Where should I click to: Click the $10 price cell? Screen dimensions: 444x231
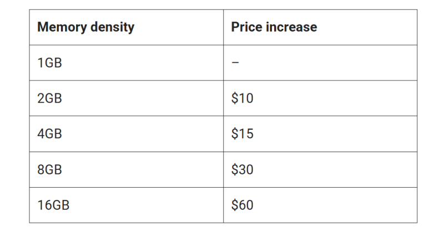point(243,98)
